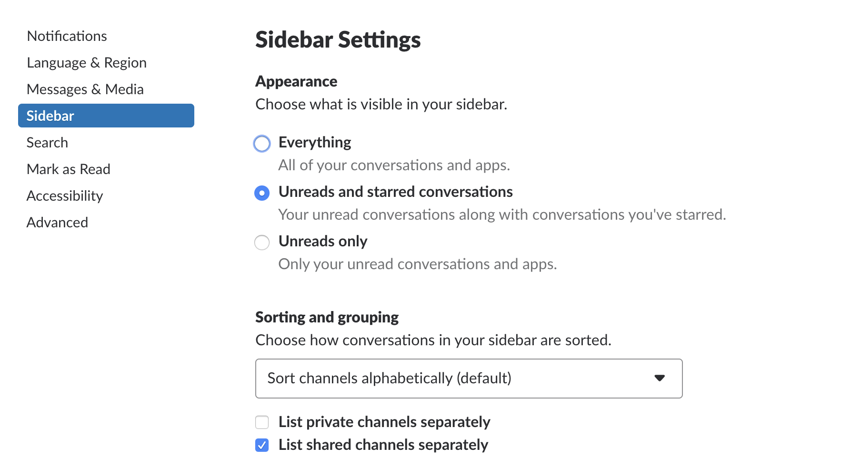Click the List private channels separately label
Image resolution: width=841 pixels, height=467 pixels.
[x=384, y=422]
